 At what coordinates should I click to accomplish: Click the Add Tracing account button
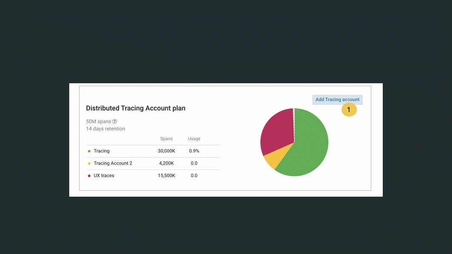point(337,99)
